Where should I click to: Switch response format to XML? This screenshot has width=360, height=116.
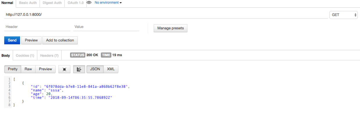[x=111, y=69]
